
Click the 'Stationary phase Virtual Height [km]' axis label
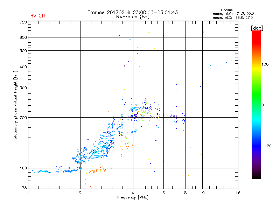15,105
